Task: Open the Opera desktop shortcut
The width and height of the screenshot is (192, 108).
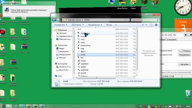Action: tap(155, 4)
